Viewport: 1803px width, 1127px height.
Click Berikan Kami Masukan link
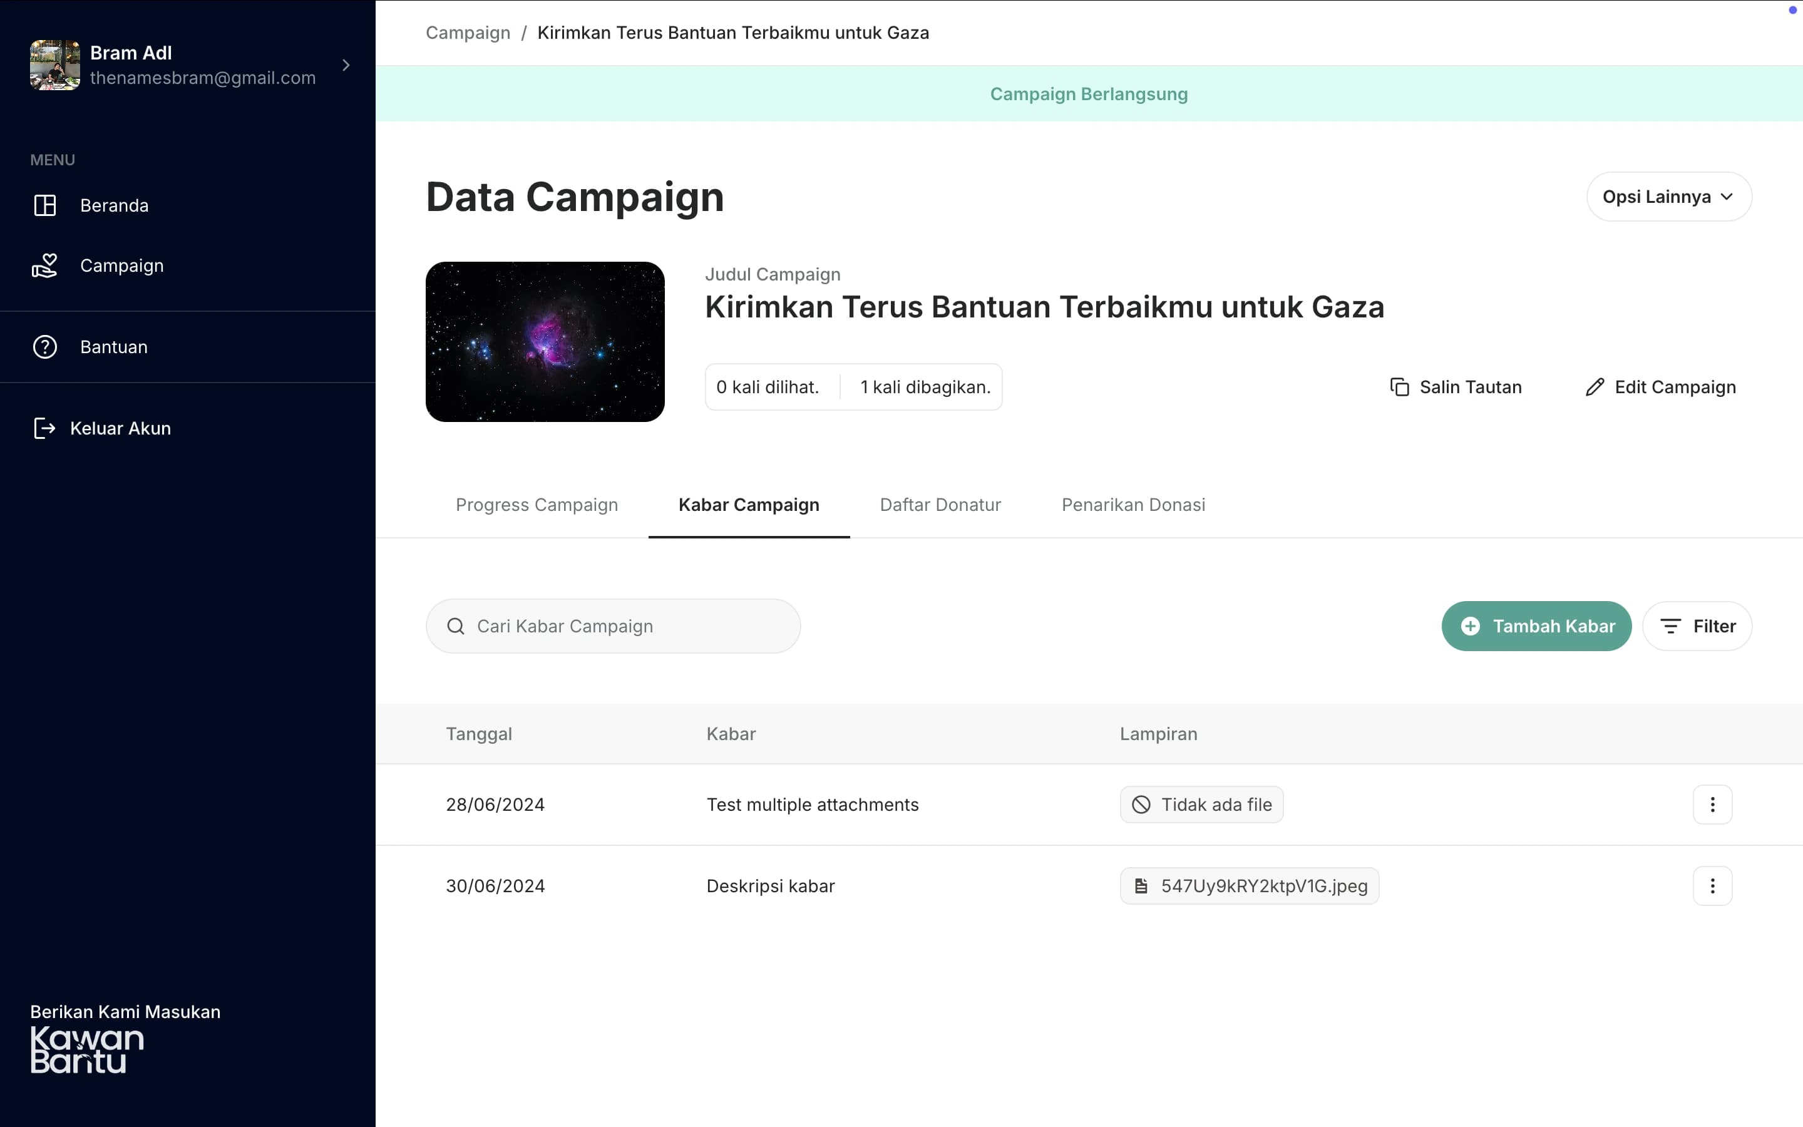point(125,1011)
